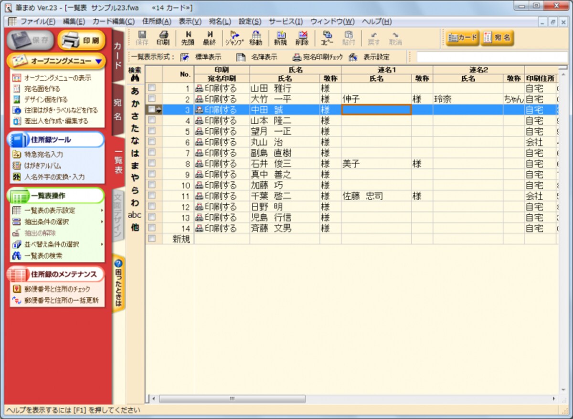Click the search input field at top right

492,57
